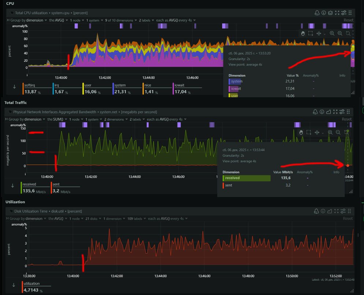
Task: Open chart settings sliders icon on CPU chart
Action: [343, 13]
